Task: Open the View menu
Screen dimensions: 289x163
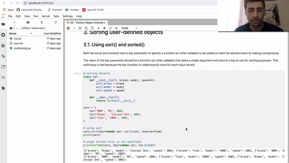Action: [x=27, y=16]
